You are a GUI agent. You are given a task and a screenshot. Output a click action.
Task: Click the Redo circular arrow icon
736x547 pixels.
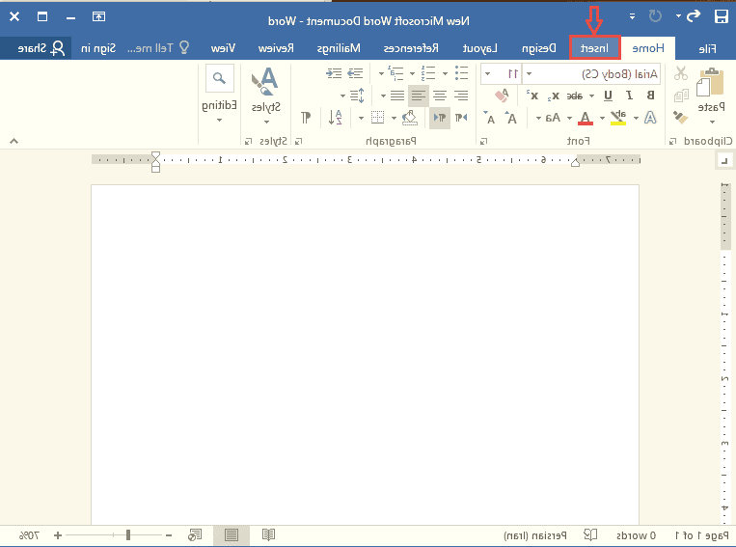(655, 16)
